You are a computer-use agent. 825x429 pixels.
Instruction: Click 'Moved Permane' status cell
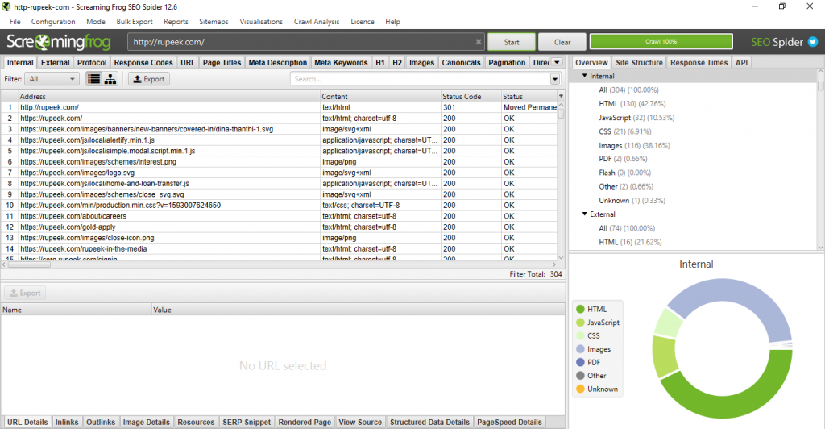(x=529, y=107)
